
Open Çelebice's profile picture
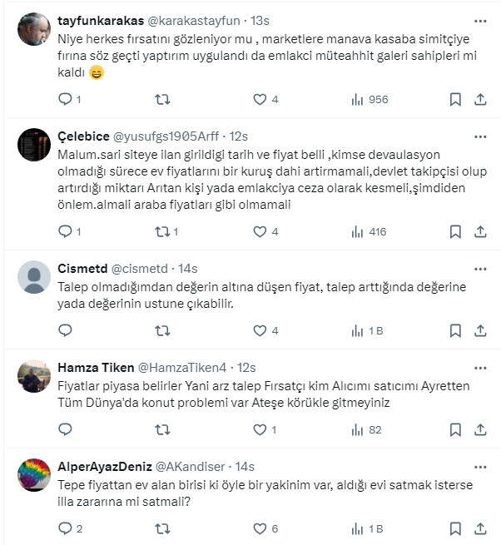pos(34,145)
